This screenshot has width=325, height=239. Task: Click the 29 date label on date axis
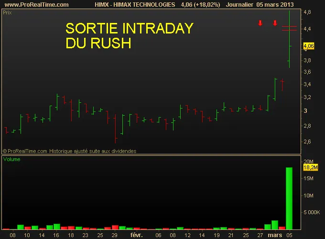(114, 235)
